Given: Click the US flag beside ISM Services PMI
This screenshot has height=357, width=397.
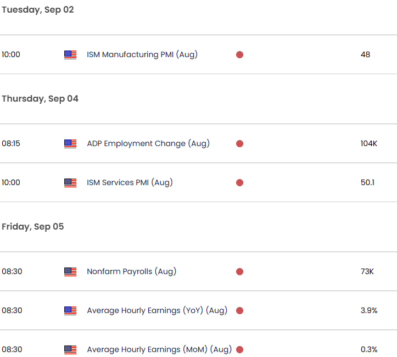Looking at the screenshot, I should pos(70,182).
